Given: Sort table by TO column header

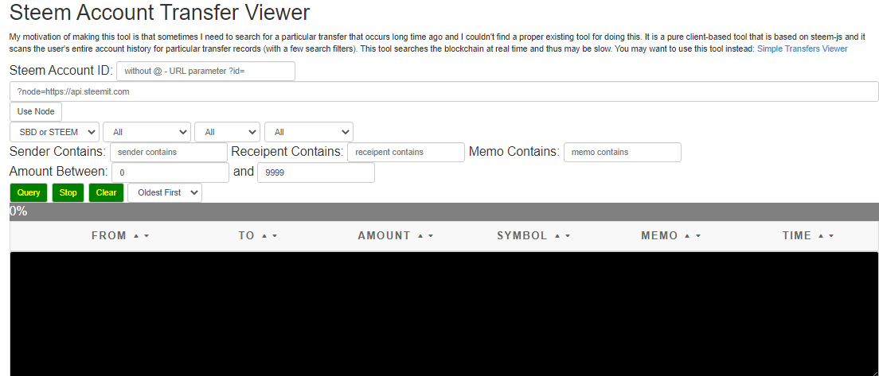Looking at the screenshot, I should click(x=258, y=235).
